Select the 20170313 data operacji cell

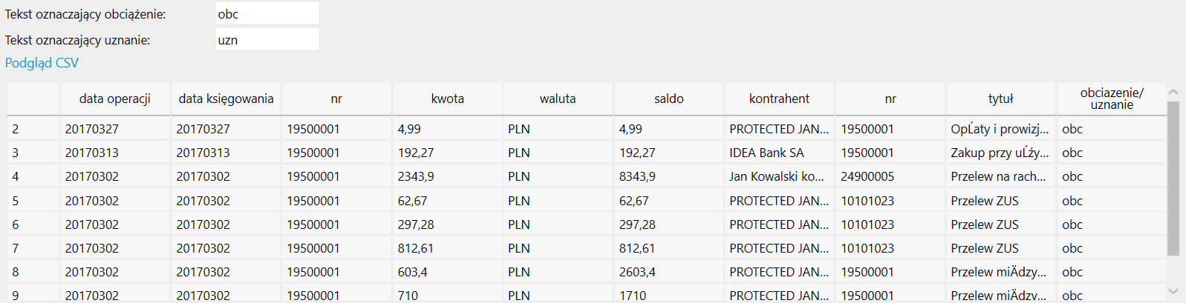pyautogui.click(x=115, y=153)
